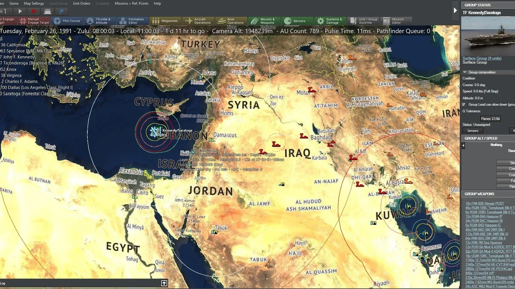
Task: Click the red record button
Action: point(33,12)
